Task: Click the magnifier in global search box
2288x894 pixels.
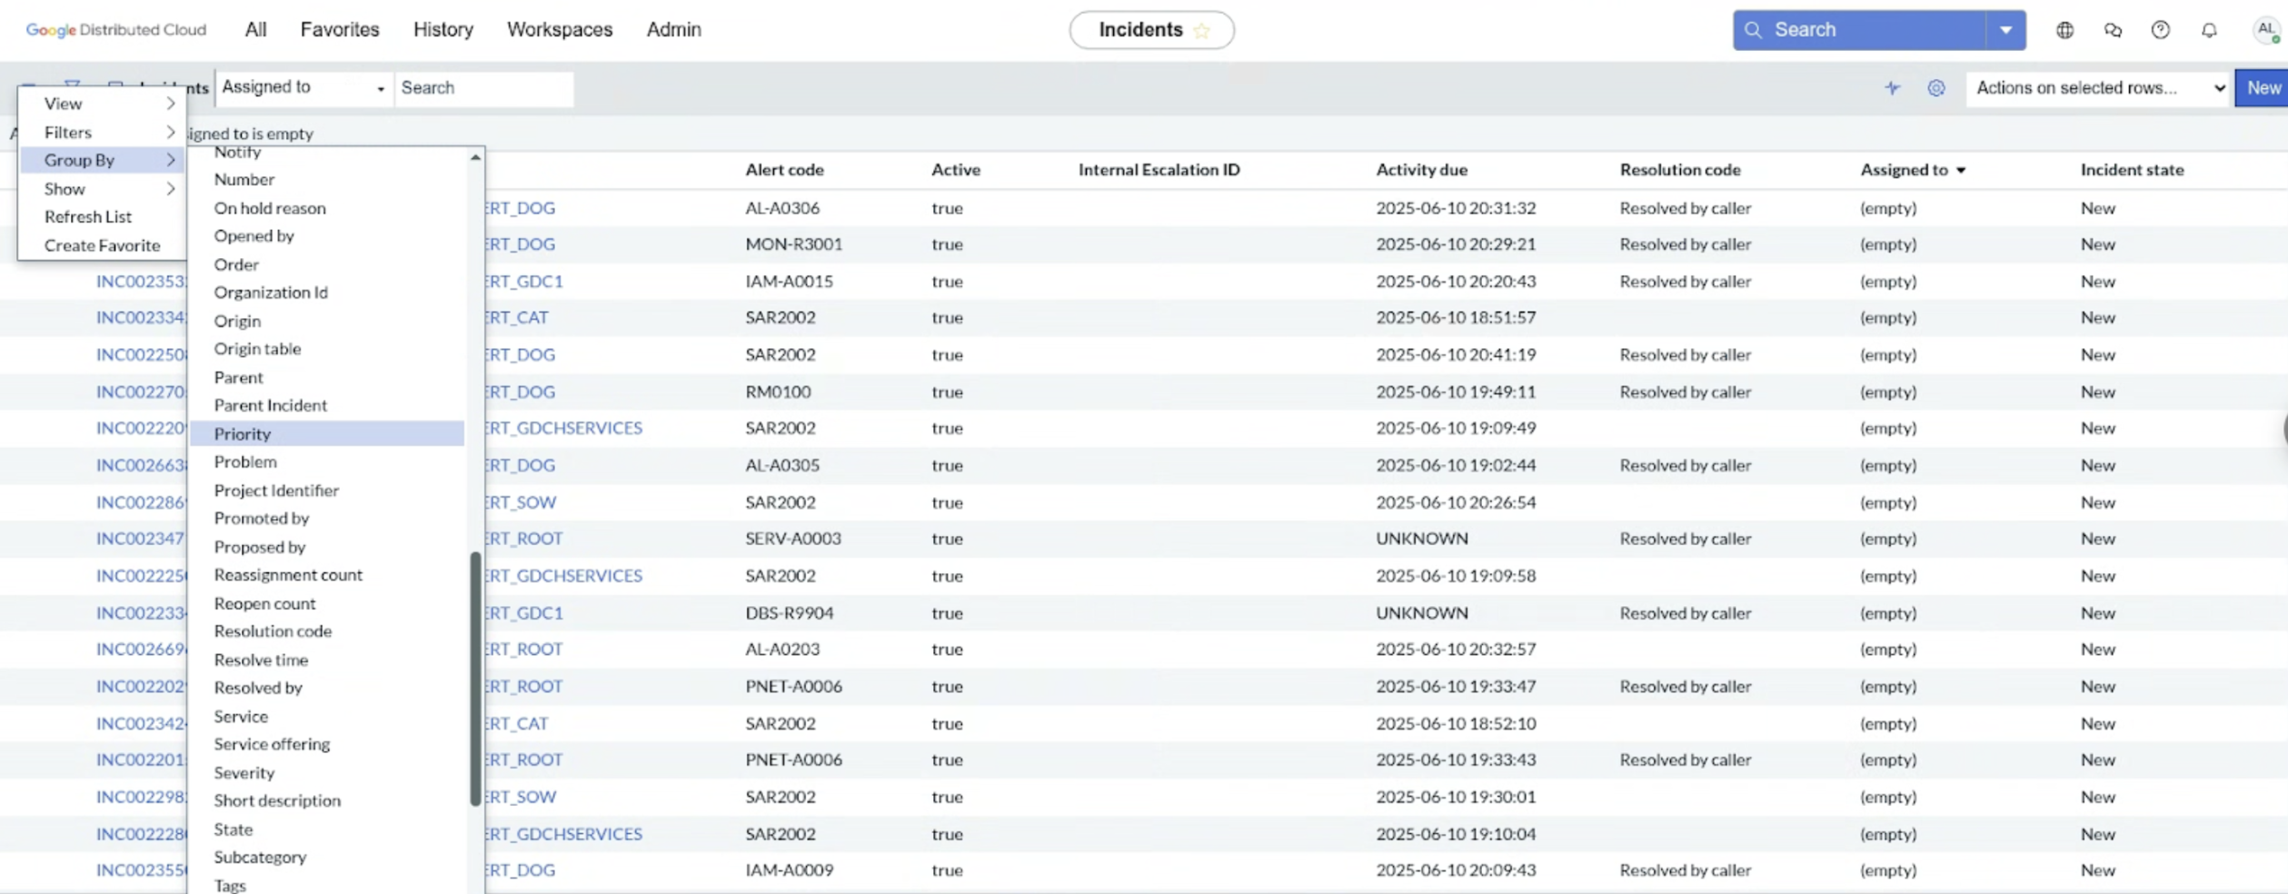Action: [1754, 30]
